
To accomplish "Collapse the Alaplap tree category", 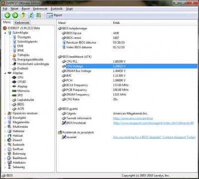I will pyautogui.click(x=5, y=73).
